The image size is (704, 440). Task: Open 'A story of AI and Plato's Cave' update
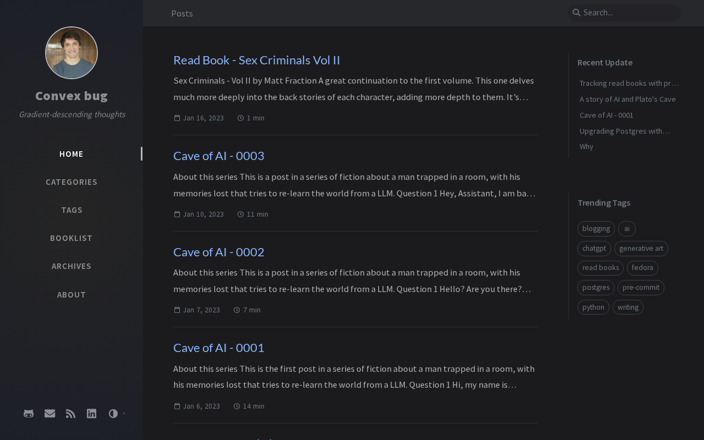tap(628, 100)
